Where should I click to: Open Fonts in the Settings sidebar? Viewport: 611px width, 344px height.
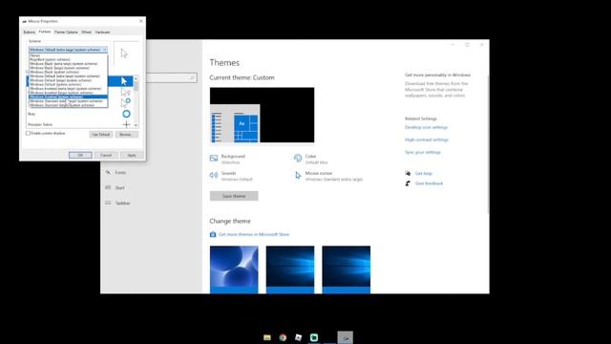tap(120, 172)
